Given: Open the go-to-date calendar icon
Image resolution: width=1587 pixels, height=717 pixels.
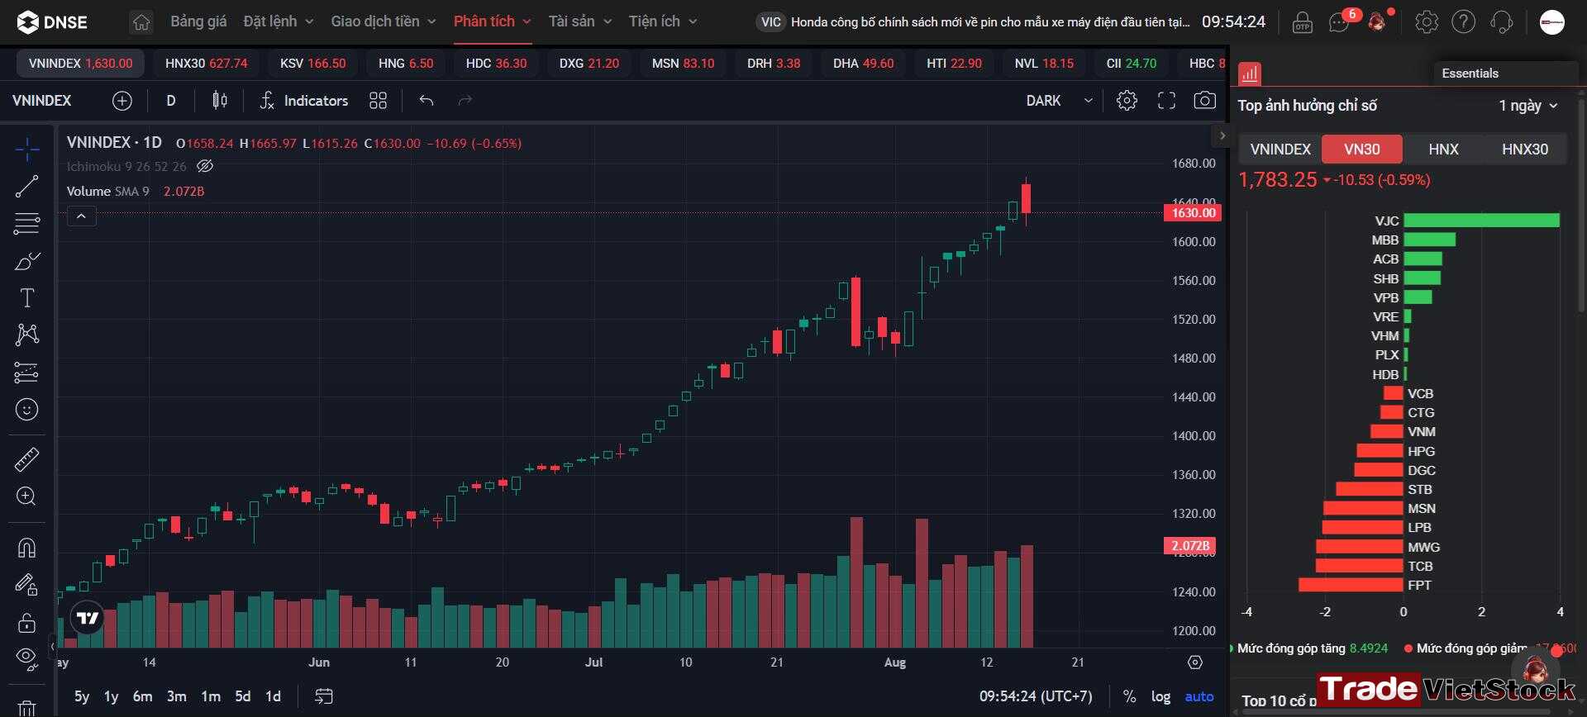Looking at the screenshot, I should pos(324,696).
